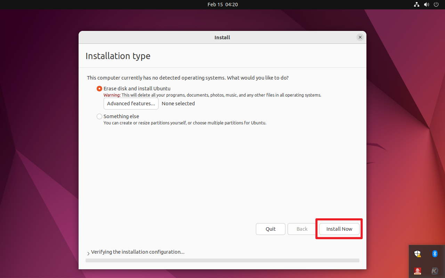The width and height of the screenshot is (445, 278).
Task: Open the wired network status icon
Action: point(416,5)
